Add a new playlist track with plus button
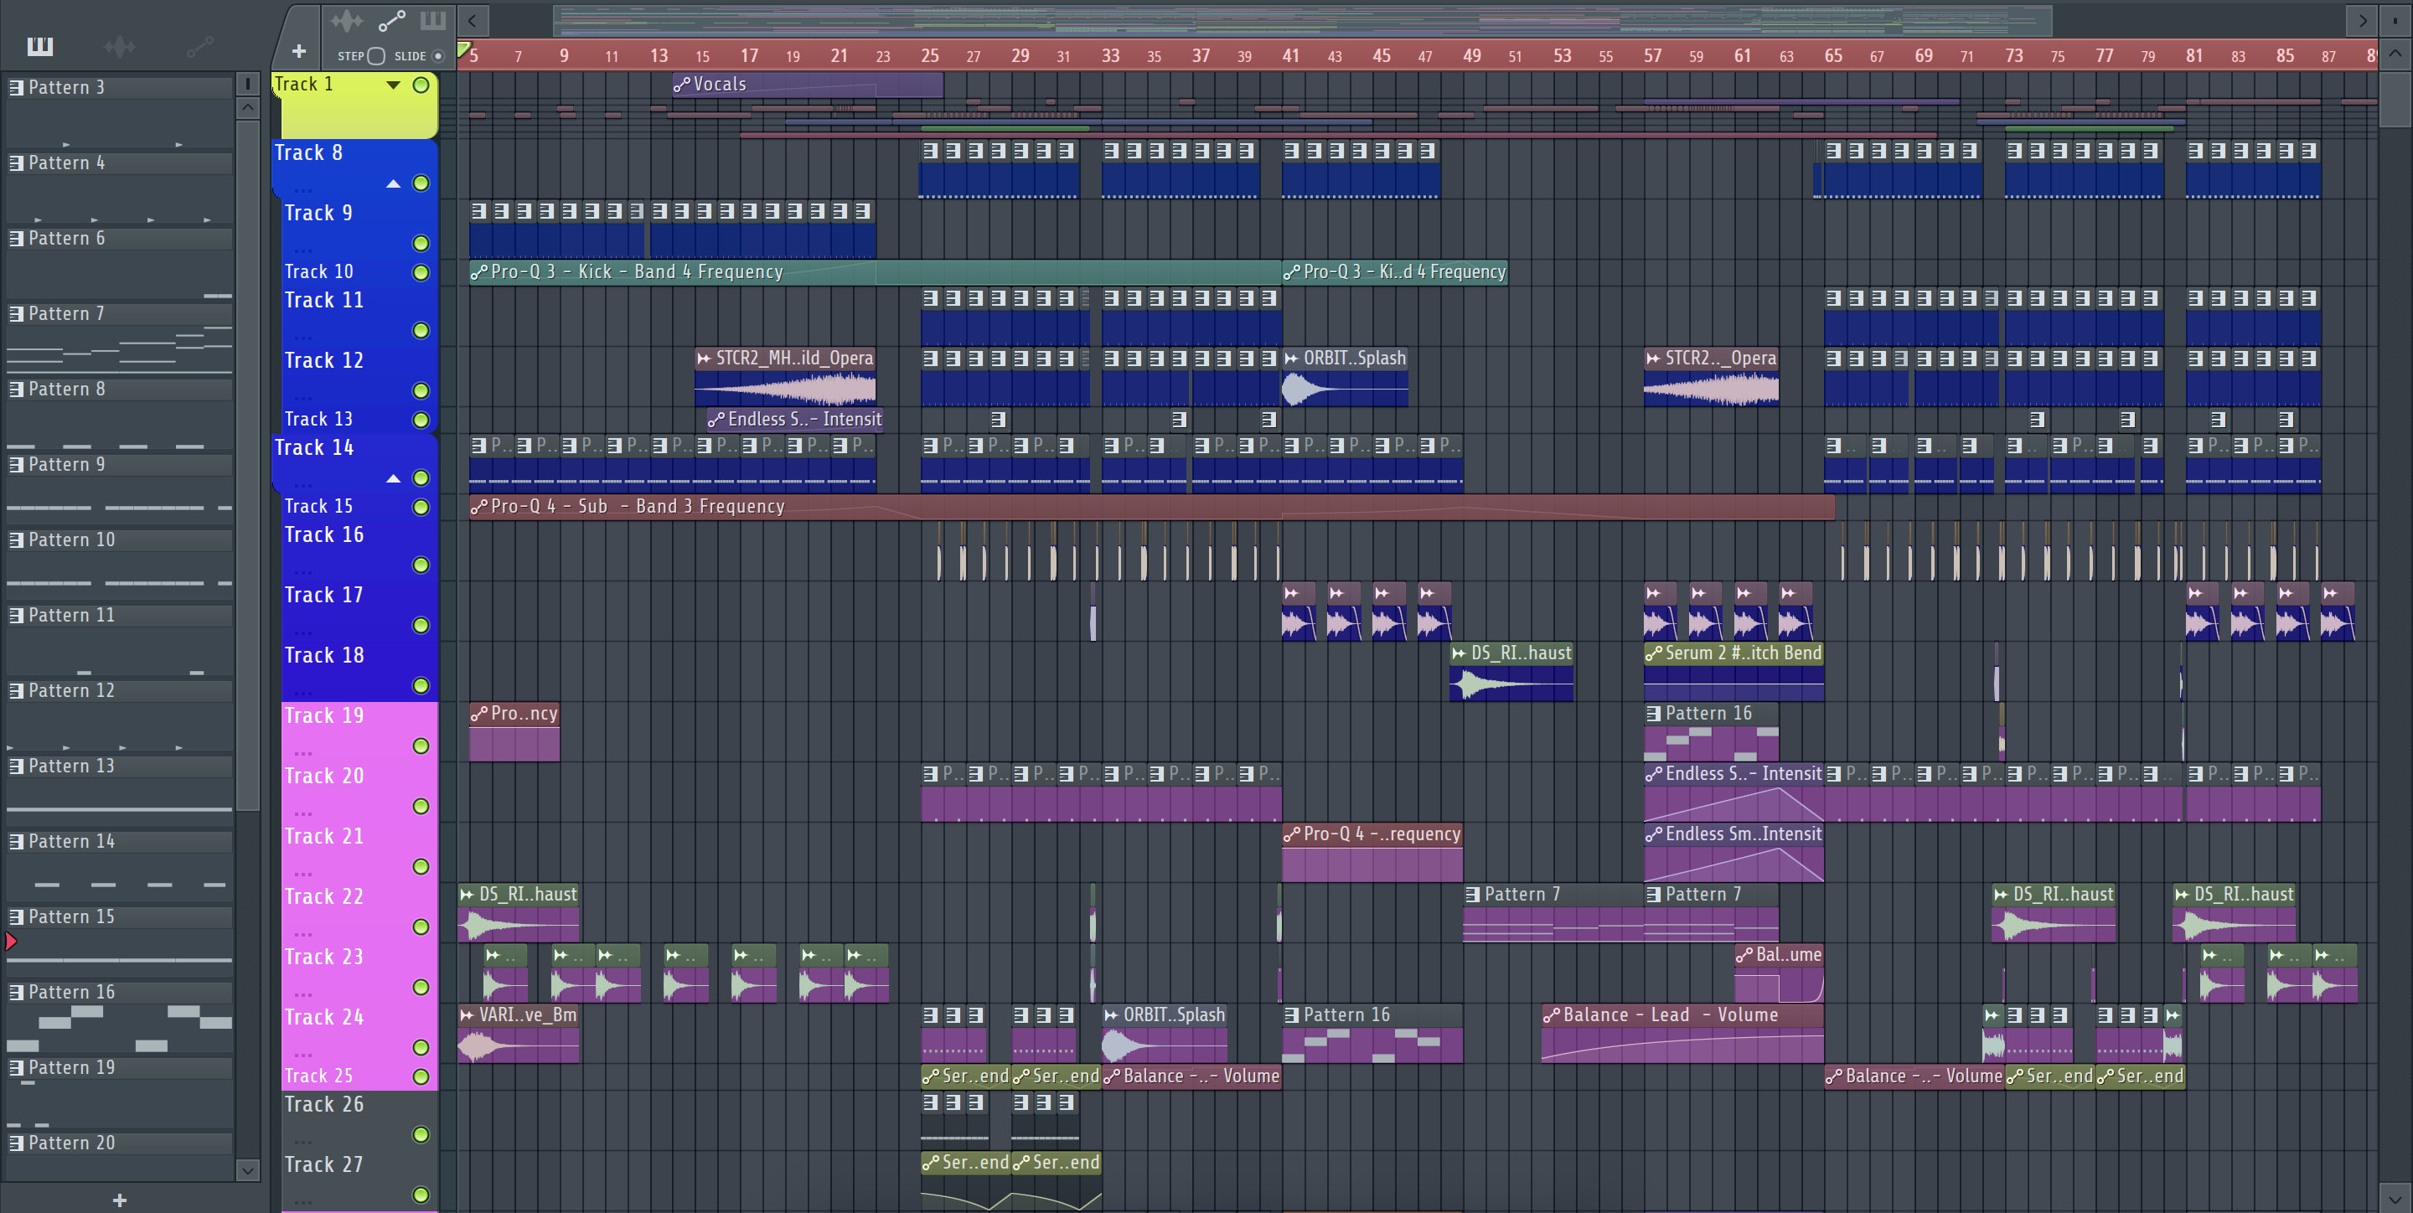This screenshot has height=1213, width=2413. pos(299,51)
